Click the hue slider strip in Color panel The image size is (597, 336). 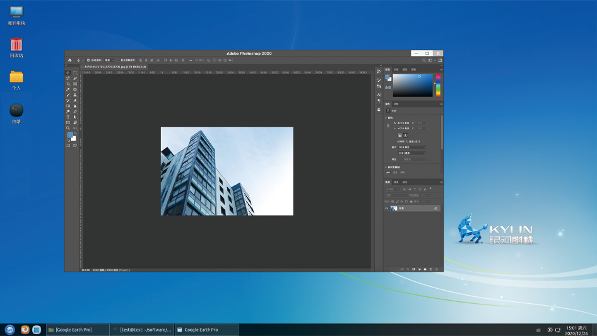coord(438,85)
